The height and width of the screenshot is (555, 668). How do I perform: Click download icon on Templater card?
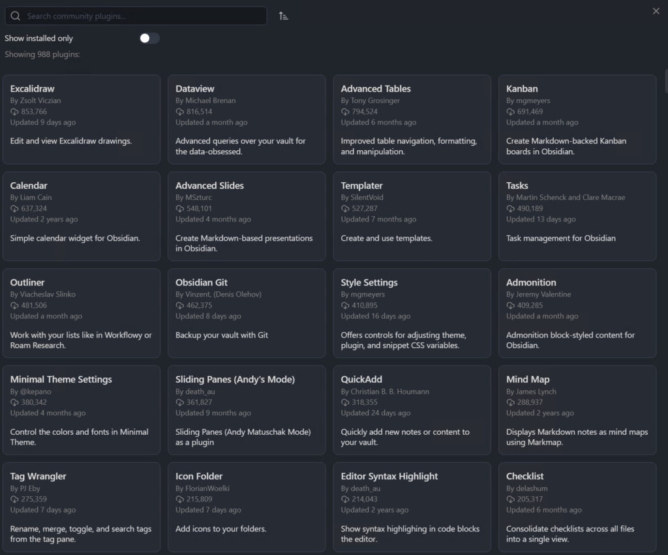click(x=345, y=208)
